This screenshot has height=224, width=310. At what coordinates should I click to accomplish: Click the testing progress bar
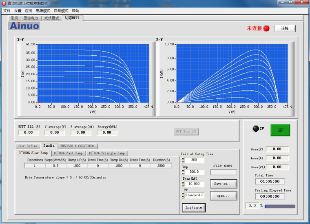(280, 207)
